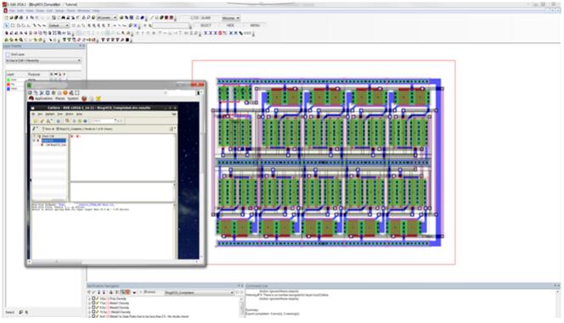Click the MENU button in toolbar
Image resolution: width=564 pixels, height=323 pixels.
coord(255,25)
